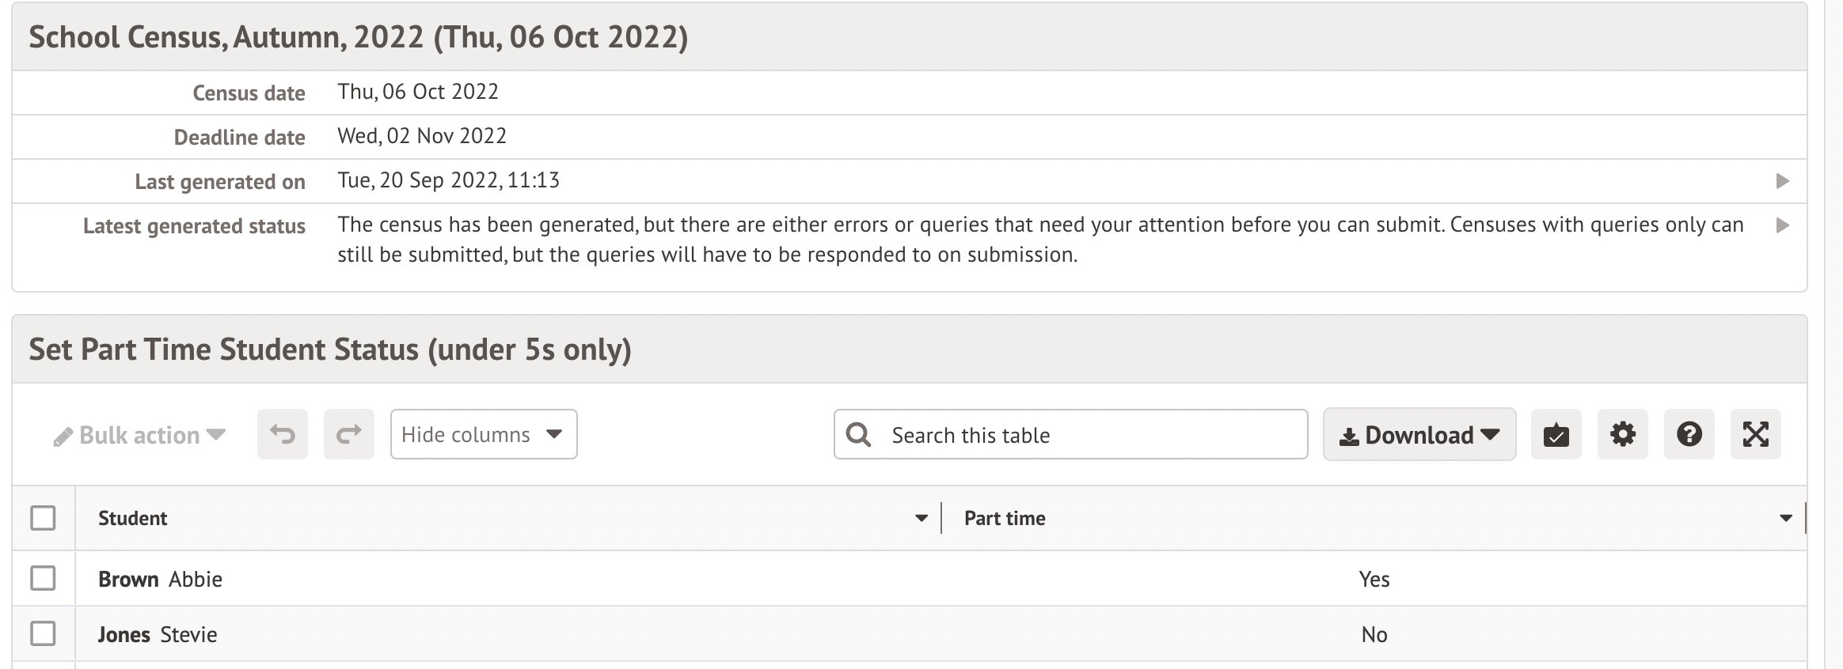The width and height of the screenshot is (1843, 669).
Task: Click the Set Part Time Student Status heading
Action: 330,349
